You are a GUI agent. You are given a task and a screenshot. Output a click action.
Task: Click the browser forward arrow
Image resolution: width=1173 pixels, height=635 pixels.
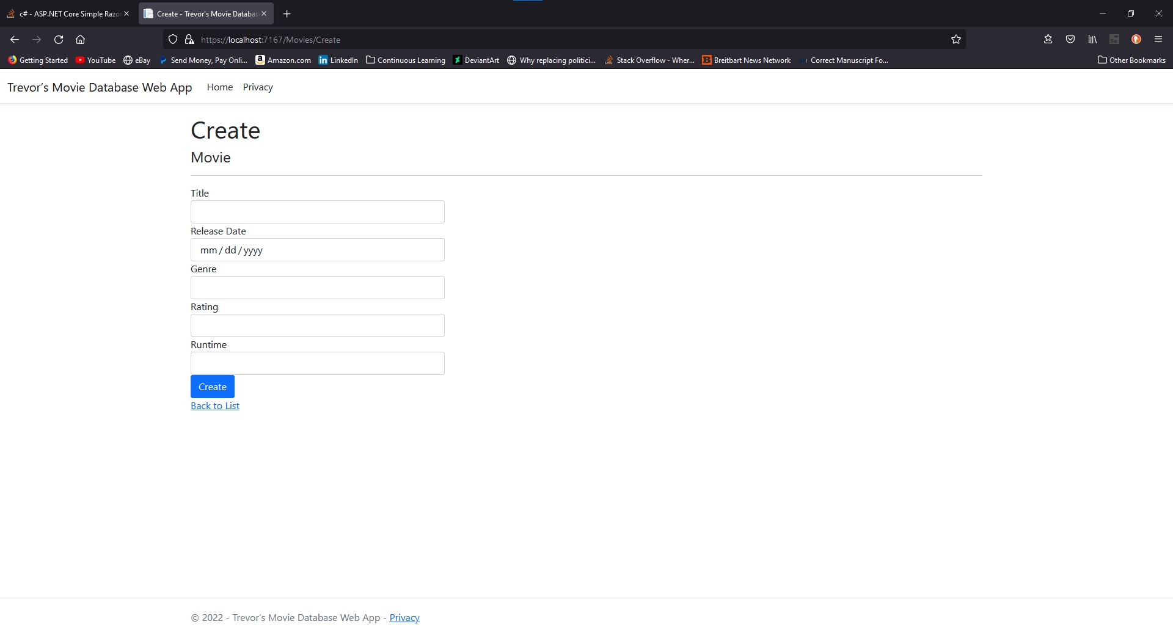pyautogui.click(x=37, y=40)
